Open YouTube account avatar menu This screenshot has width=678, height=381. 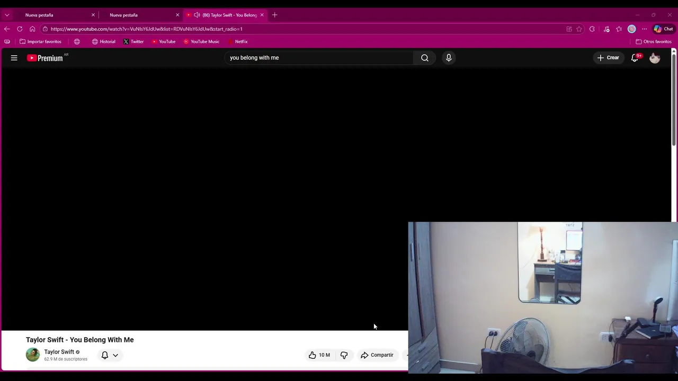coord(655,58)
